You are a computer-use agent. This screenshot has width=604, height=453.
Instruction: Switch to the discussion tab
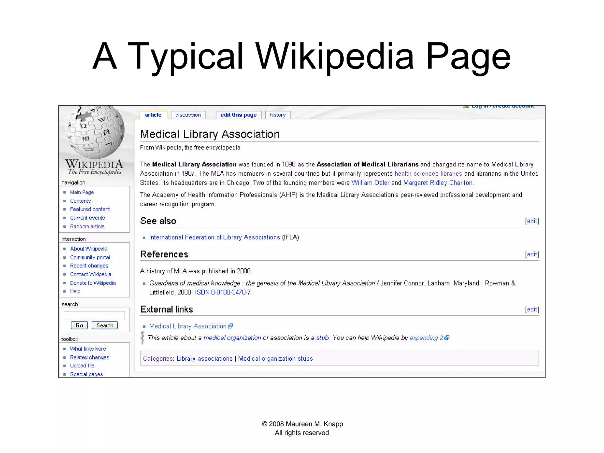pyautogui.click(x=188, y=115)
